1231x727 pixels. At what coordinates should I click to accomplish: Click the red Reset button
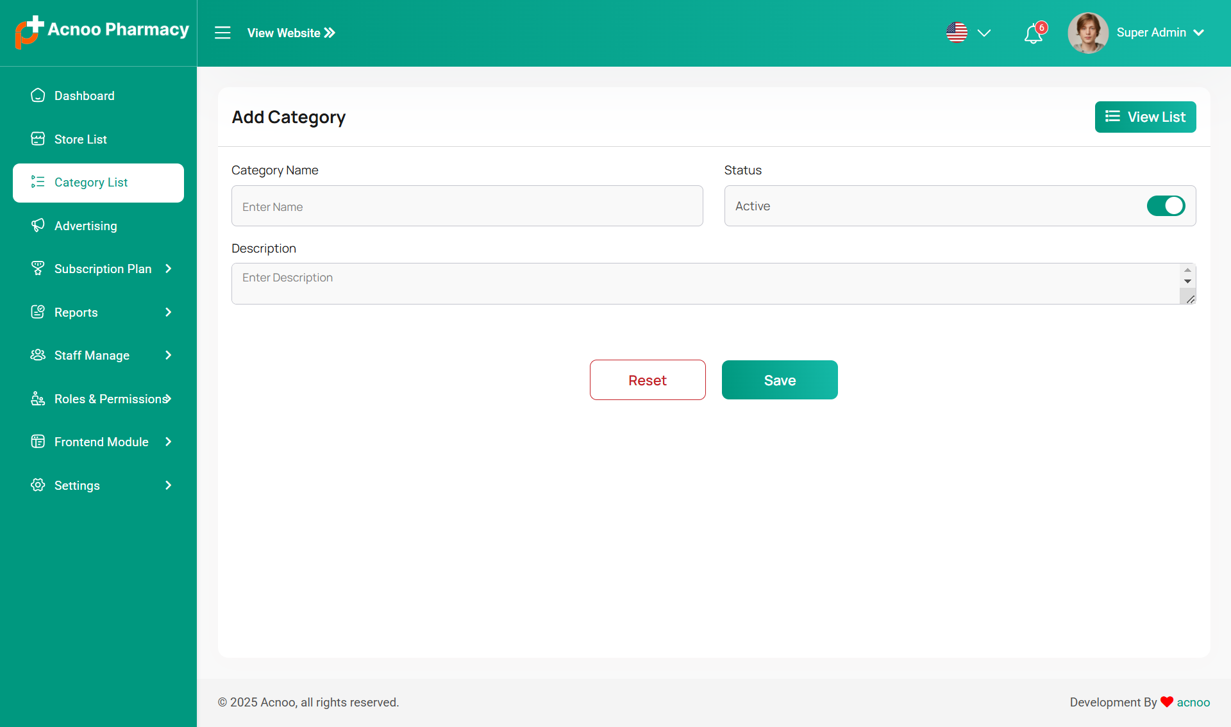click(x=648, y=380)
